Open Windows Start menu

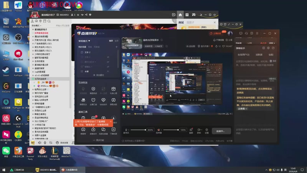[4, 170]
